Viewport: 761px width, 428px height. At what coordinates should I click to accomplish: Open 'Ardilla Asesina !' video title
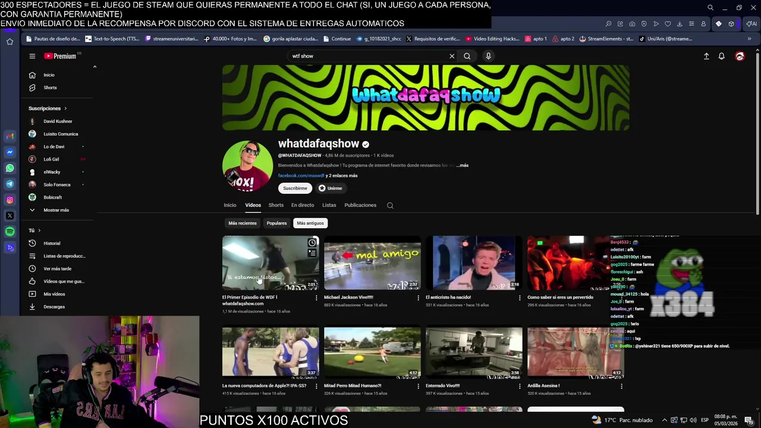[x=543, y=386]
